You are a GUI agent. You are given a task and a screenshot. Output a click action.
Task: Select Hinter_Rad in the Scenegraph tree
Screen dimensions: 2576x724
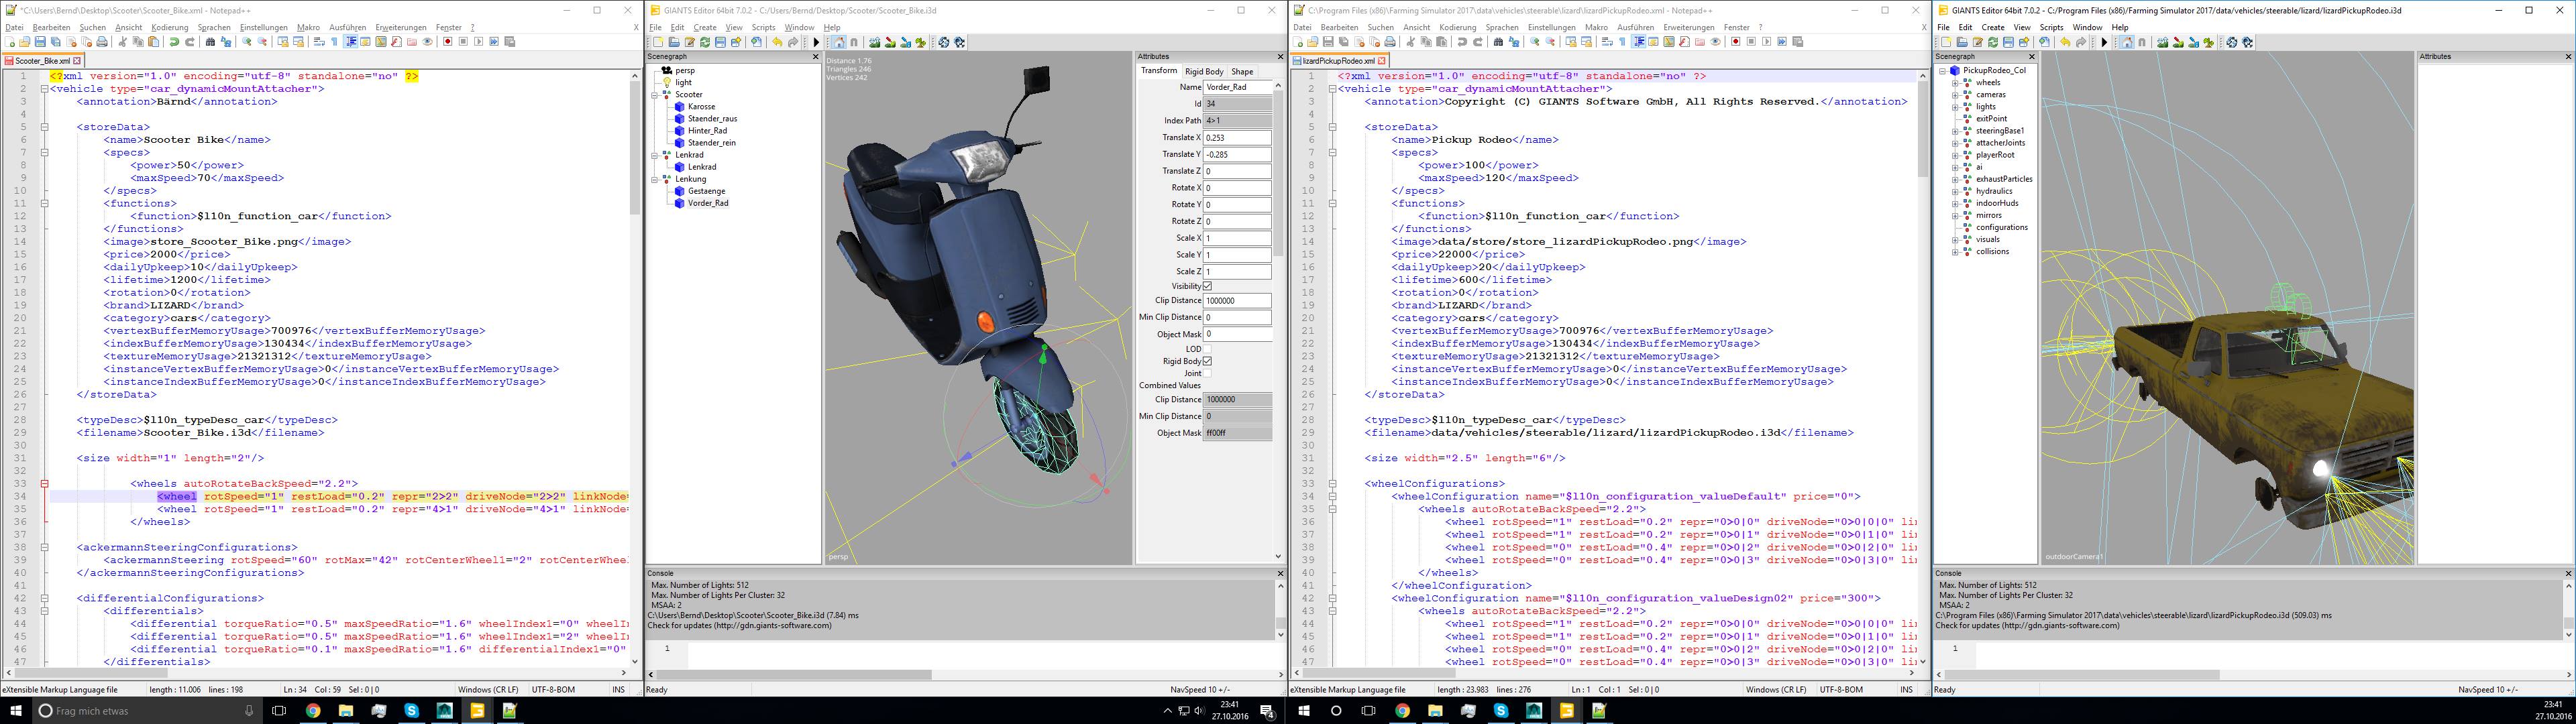[x=707, y=131]
